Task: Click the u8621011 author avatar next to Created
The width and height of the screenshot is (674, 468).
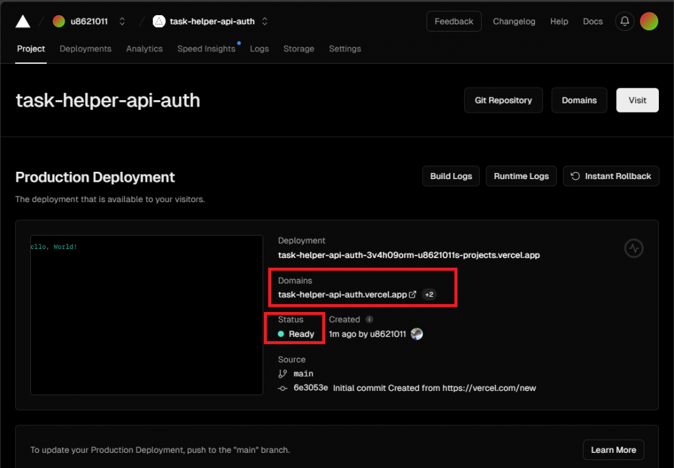Action: (417, 334)
